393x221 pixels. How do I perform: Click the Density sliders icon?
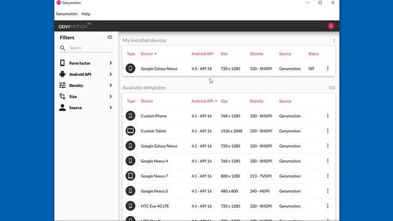tap(63, 85)
